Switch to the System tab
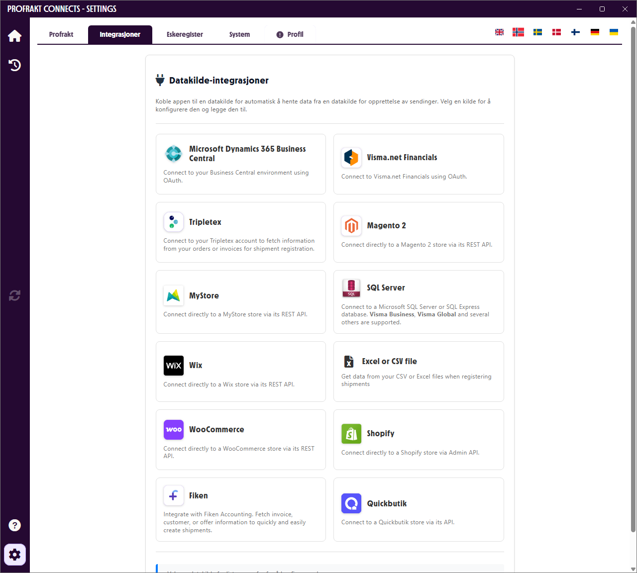The height and width of the screenshot is (573, 637). 239,34
